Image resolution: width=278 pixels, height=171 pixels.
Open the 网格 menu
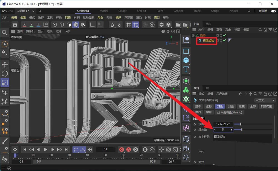[68, 17]
